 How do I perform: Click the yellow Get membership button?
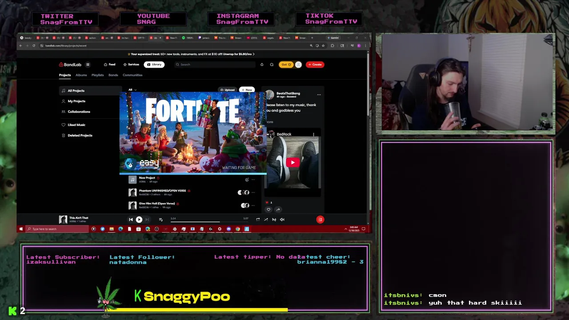pyautogui.click(x=286, y=64)
